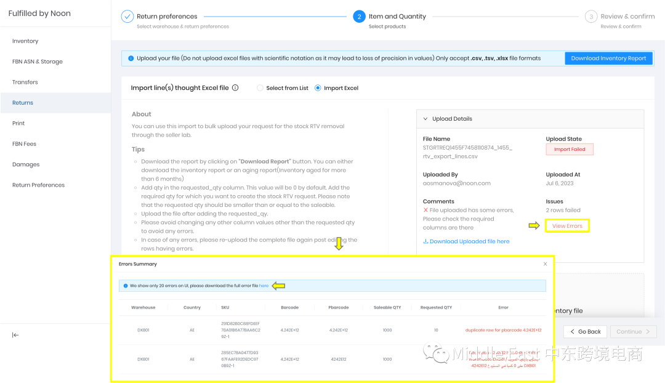Image resolution: width=665 pixels, height=383 pixels.
Task: Click the Saleable QTY column header
Action: coord(387,307)
